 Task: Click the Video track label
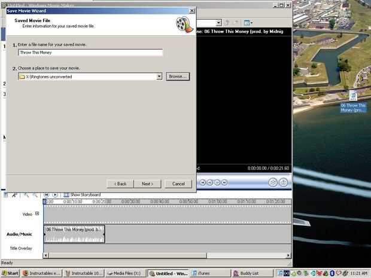pos(27,214)
